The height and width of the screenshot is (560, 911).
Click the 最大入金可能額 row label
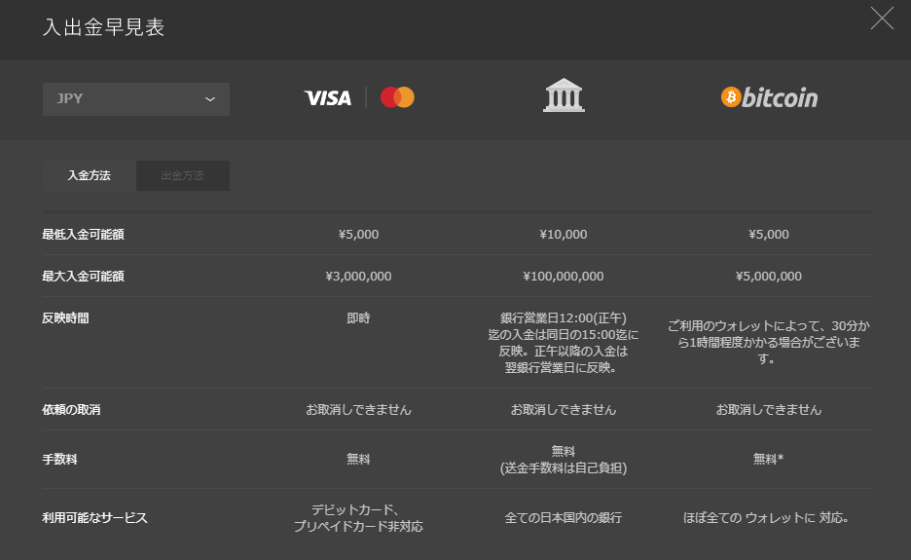83,277
